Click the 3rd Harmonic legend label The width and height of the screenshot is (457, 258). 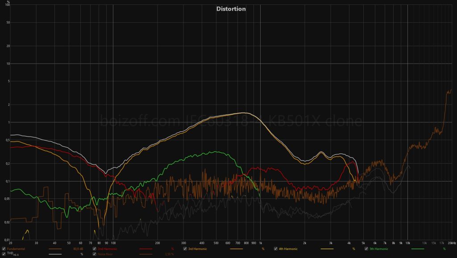click(x=198, y=249)
